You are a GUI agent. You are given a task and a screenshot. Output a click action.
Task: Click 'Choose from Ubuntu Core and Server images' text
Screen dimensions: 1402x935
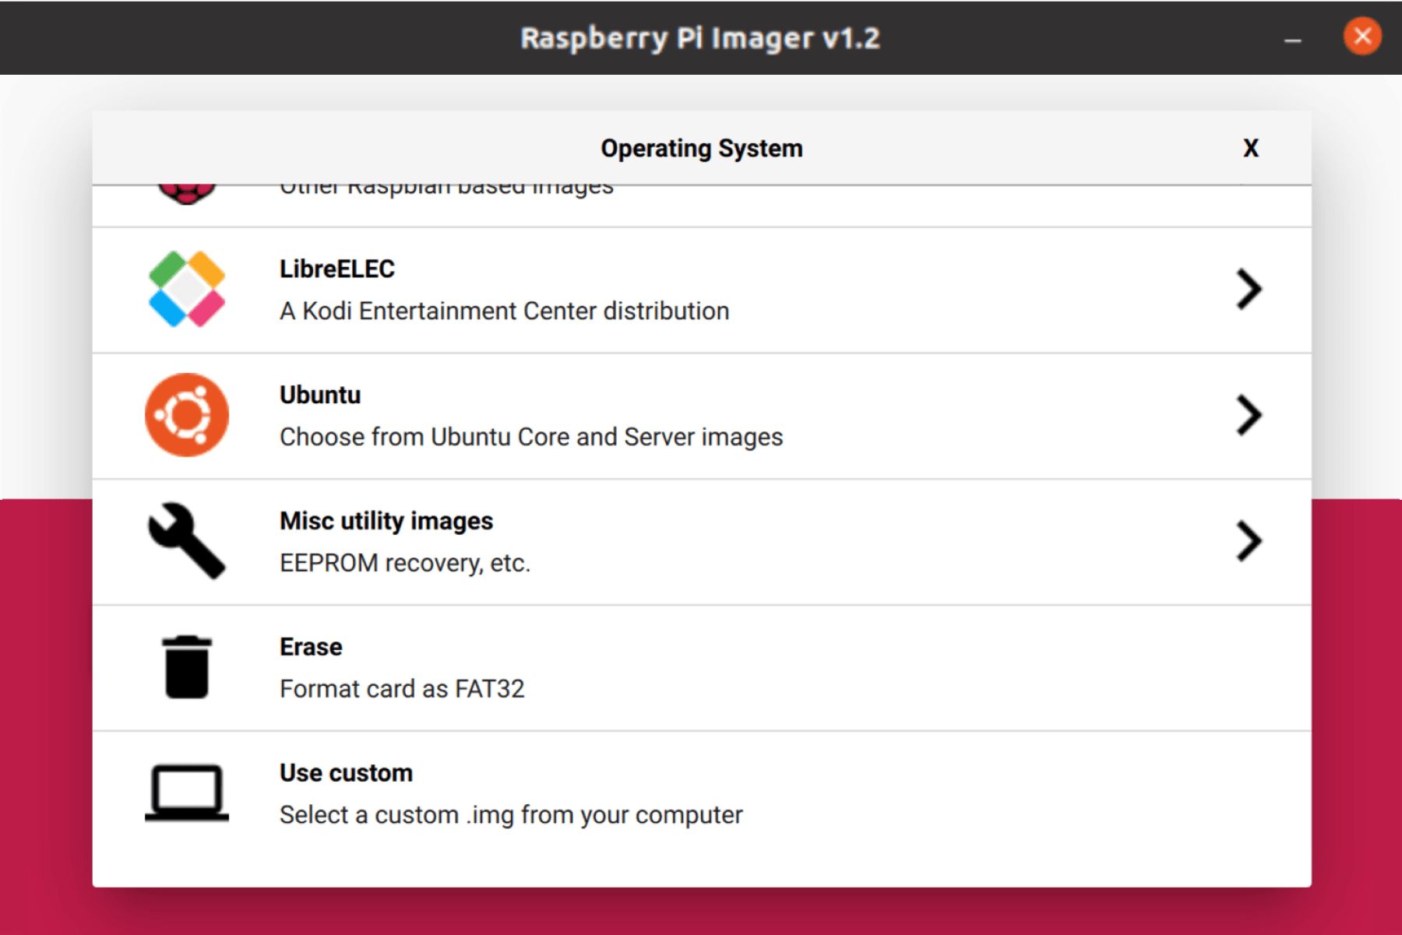[531, 437]
